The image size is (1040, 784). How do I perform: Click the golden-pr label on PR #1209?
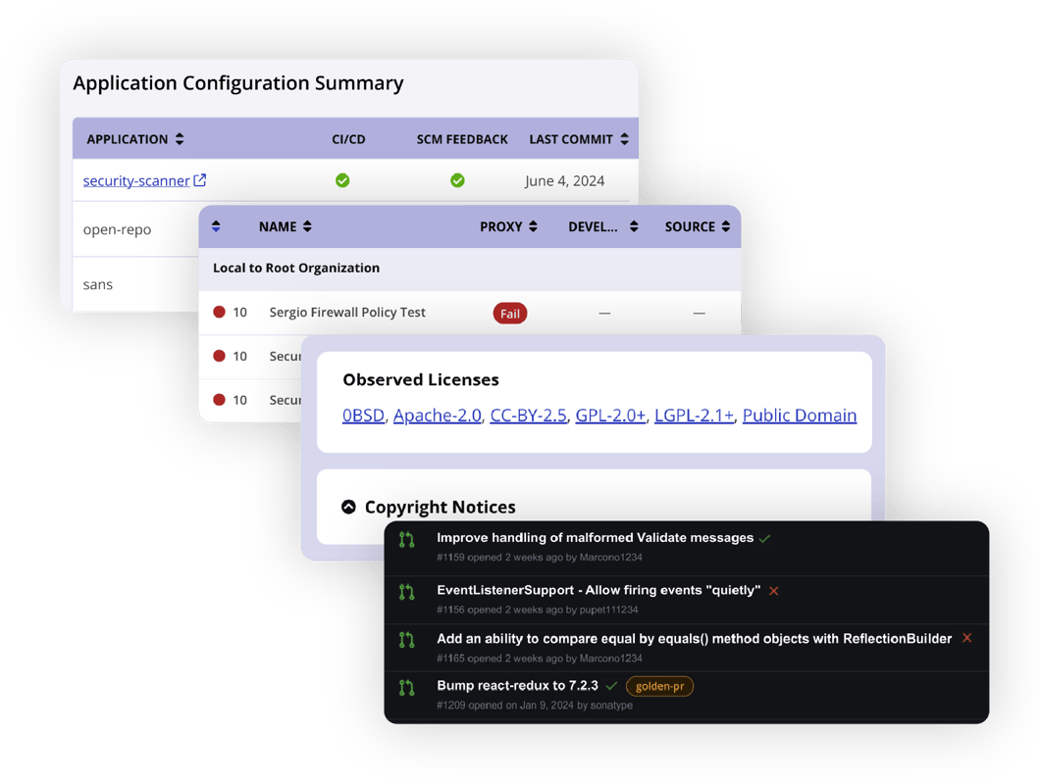659,686
